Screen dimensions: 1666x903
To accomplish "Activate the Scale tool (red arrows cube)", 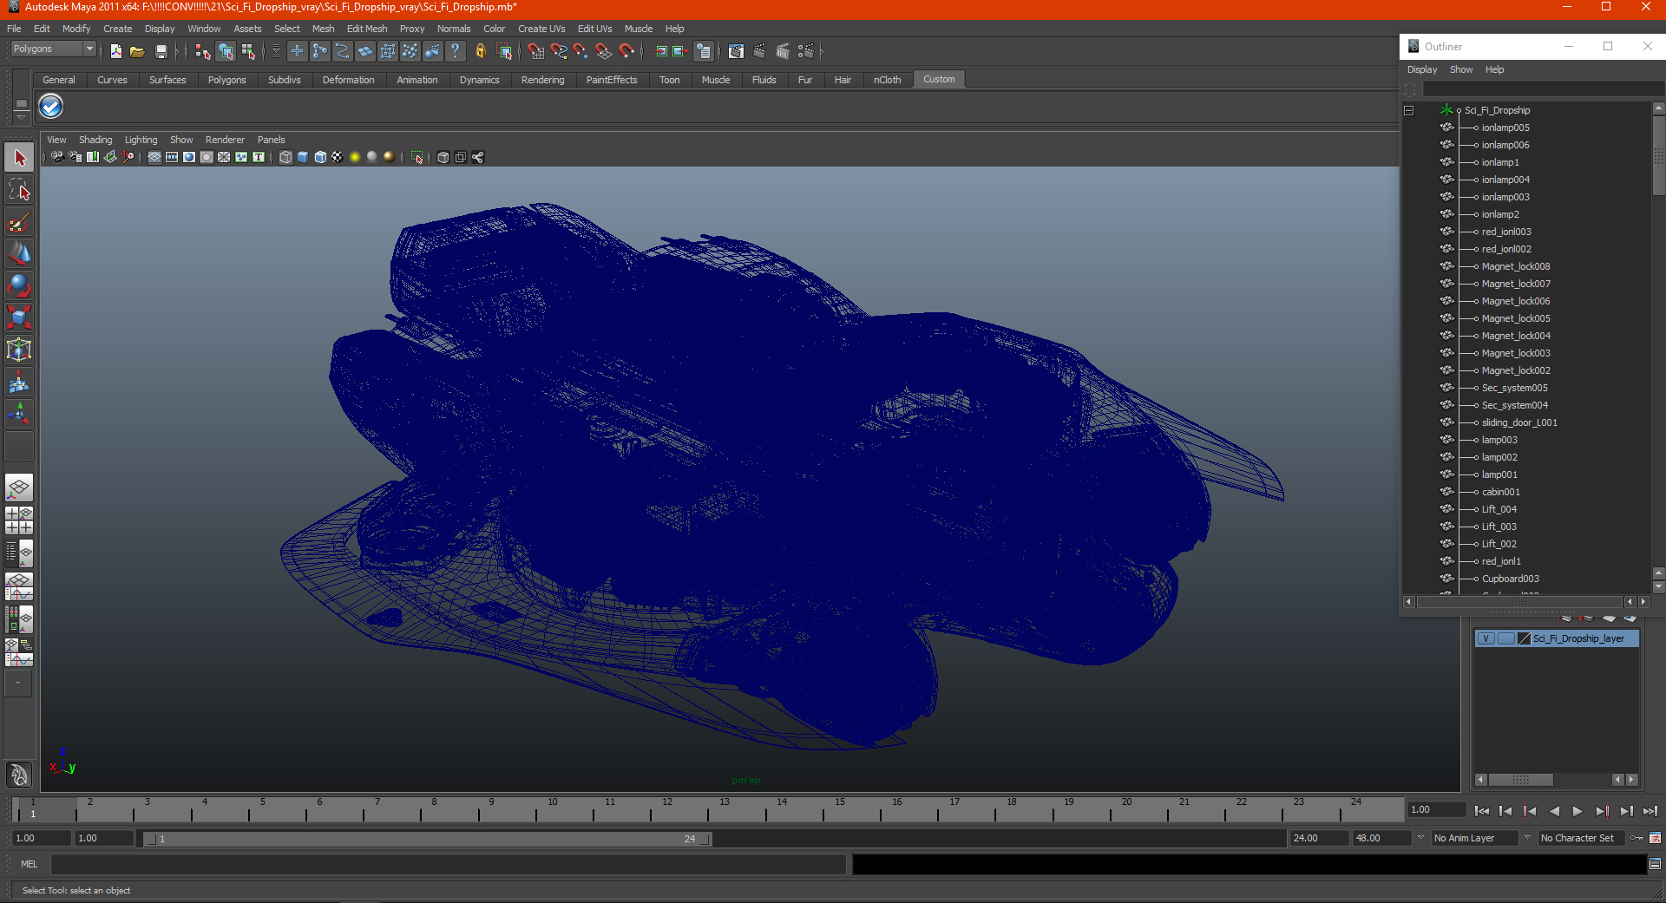I will 19,317.
